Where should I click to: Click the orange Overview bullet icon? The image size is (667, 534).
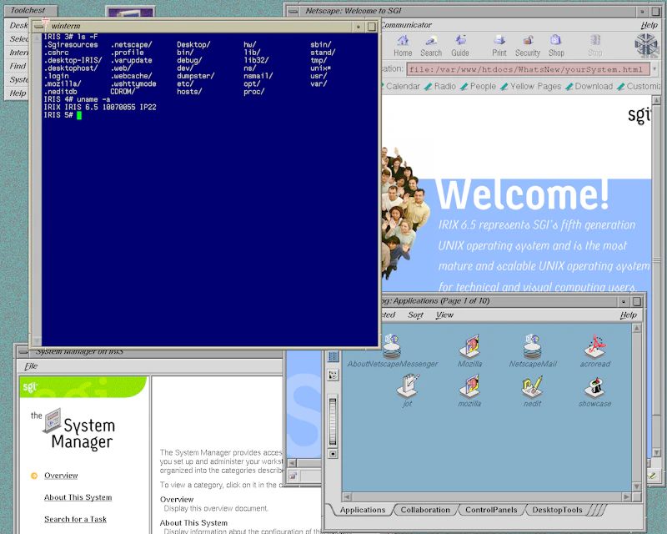coord(34,476)
